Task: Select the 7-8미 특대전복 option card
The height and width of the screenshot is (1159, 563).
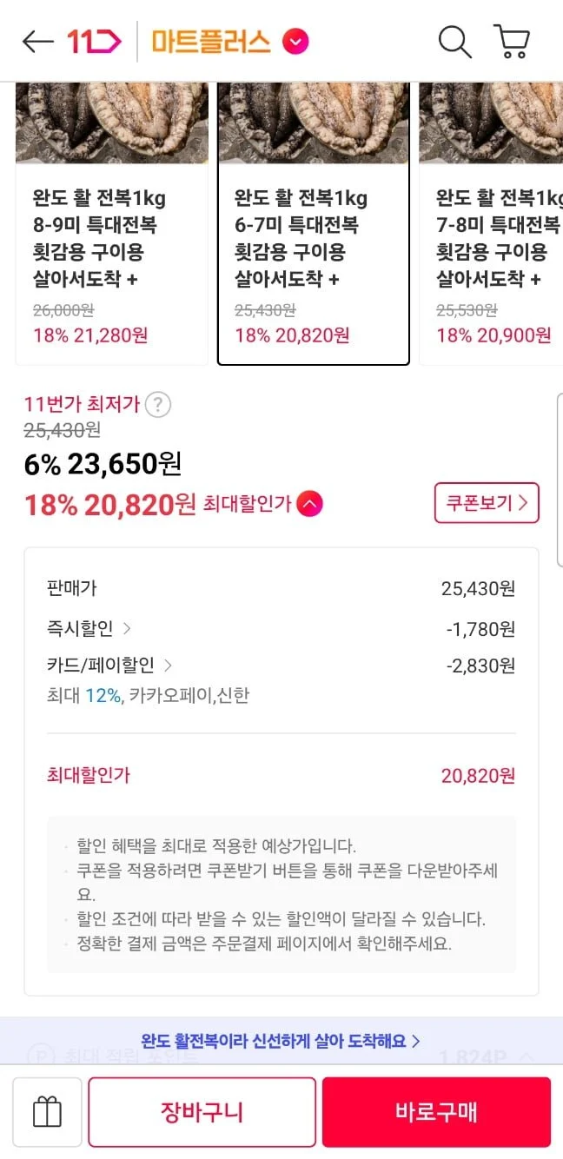Action: tap(492, 224)
